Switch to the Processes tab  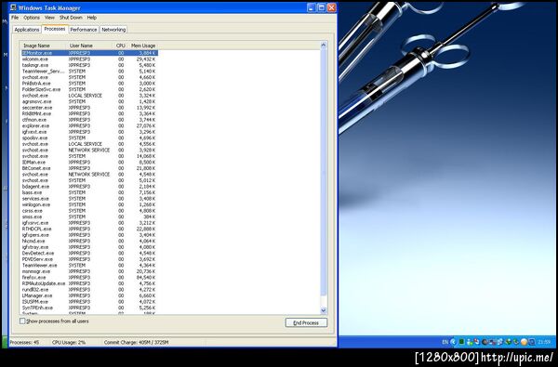pyautogui.click(x=55, y=29)
